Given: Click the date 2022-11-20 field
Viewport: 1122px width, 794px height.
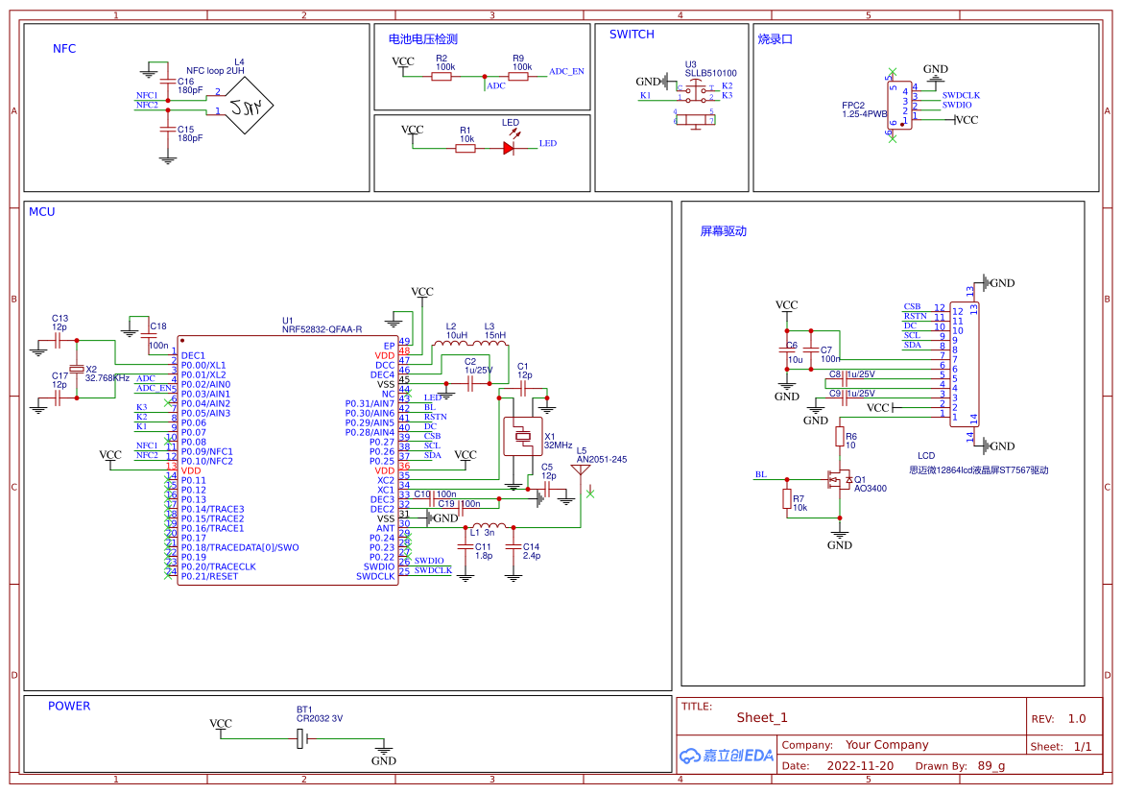Looking at the screenshot, I should tap(859, 766).
